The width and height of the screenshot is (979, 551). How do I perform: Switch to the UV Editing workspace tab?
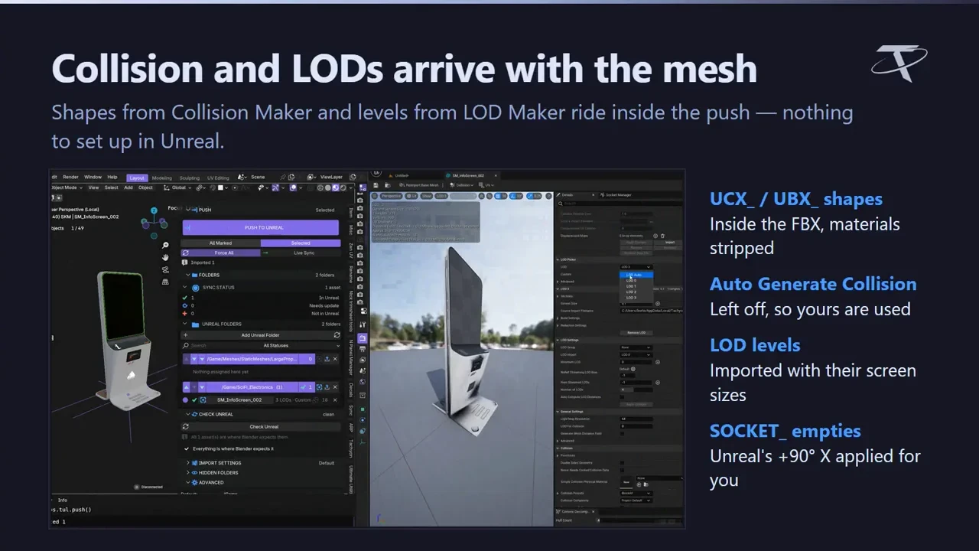coord(217,178)
